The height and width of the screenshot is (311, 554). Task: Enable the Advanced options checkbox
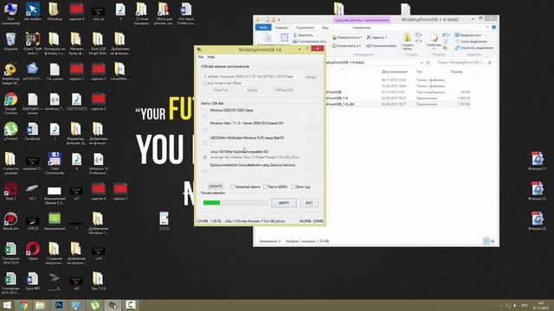click(232, 187)
